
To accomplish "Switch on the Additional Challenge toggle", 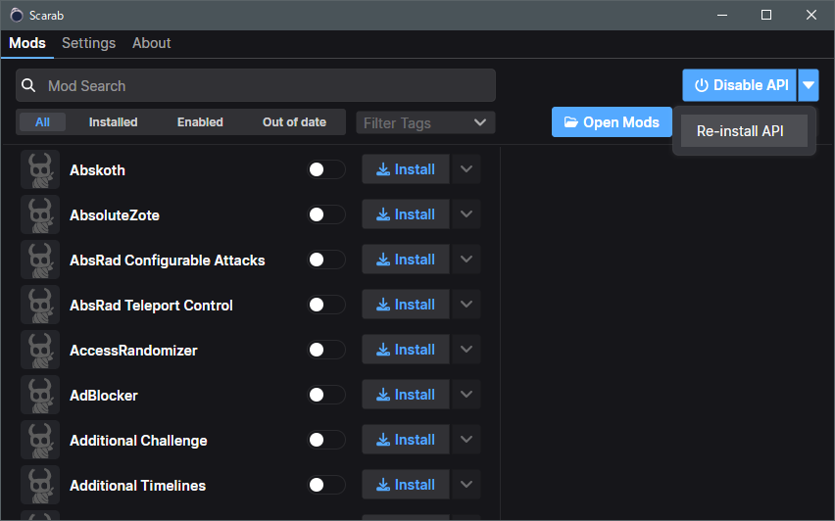I will click(x=326, y=441).
